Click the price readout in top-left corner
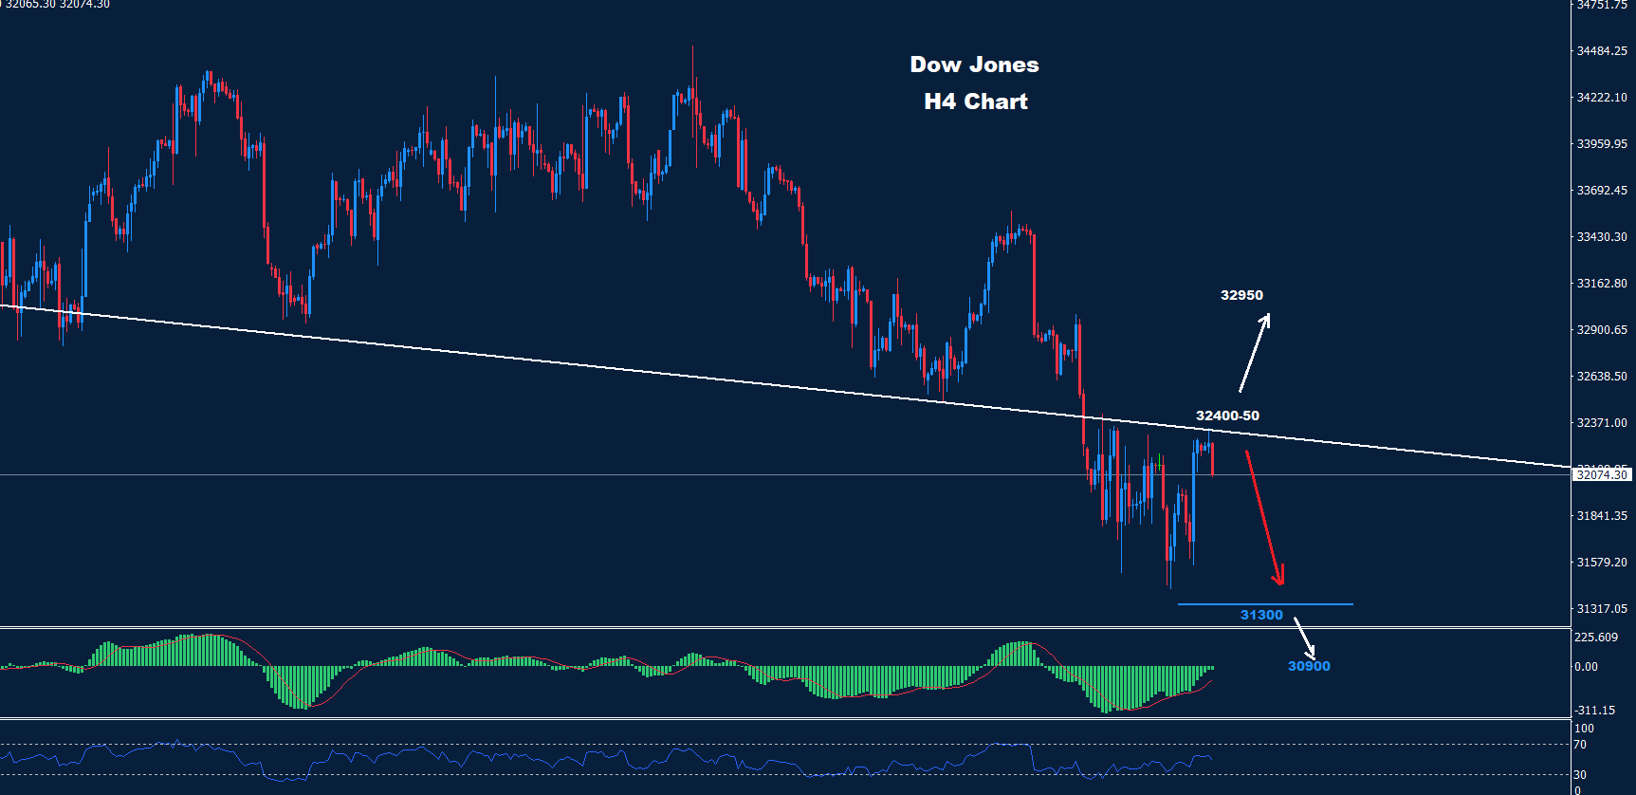The height and width of the screenshot is (795, 1636). pos(57,5)
